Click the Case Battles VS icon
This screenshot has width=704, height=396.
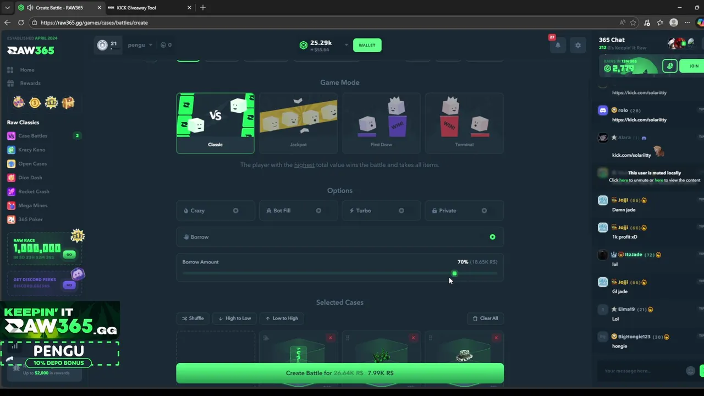pos(11,136)
